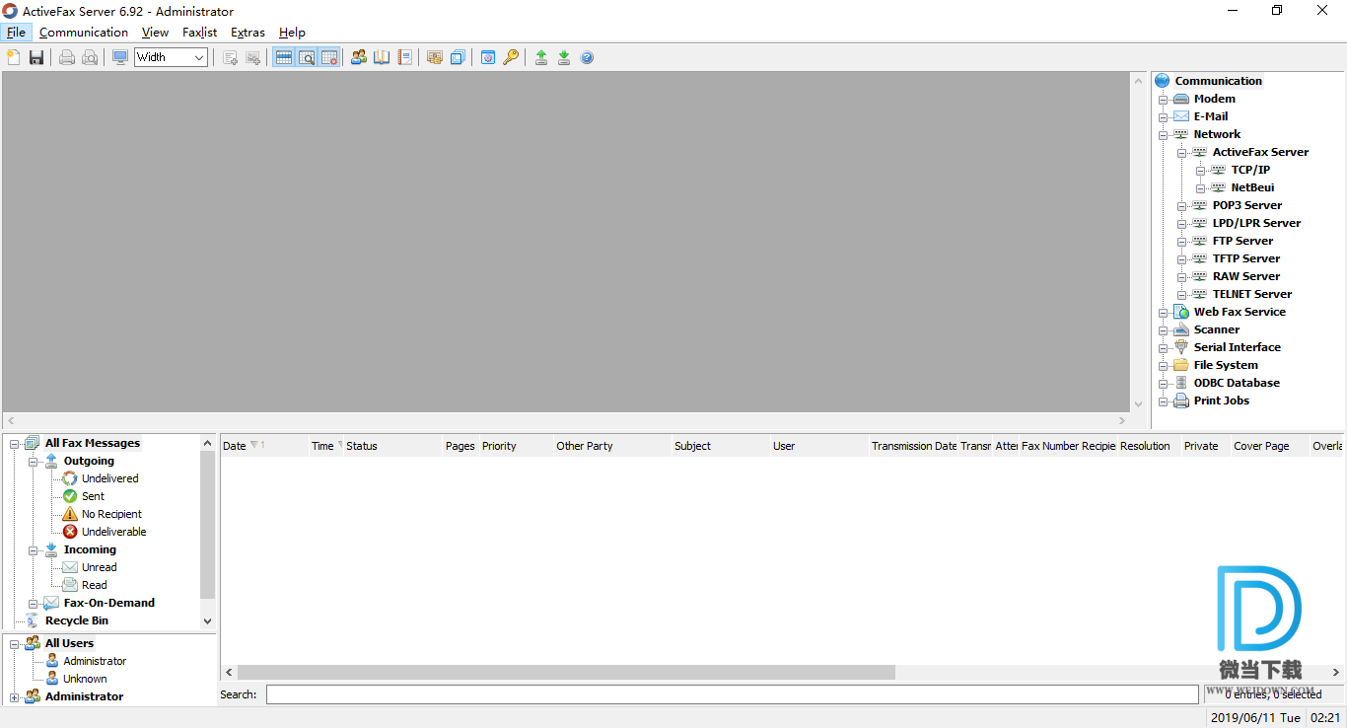The width and height of the screenshot is (1347, 728).
Task: Click the folder tree scroll down arrow
Action: pos(207,621)
